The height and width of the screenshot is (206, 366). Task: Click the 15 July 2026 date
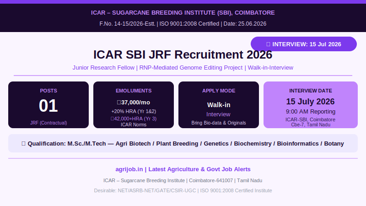click(311, 102)
